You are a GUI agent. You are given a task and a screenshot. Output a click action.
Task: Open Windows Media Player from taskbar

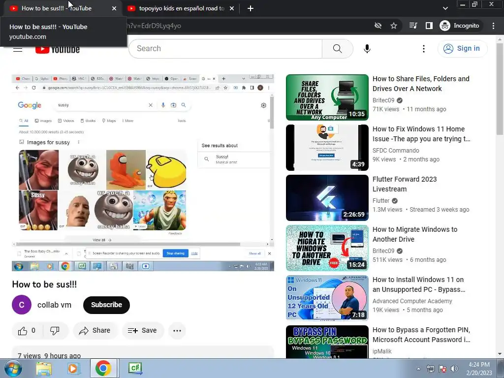click(x=74, y=368)
